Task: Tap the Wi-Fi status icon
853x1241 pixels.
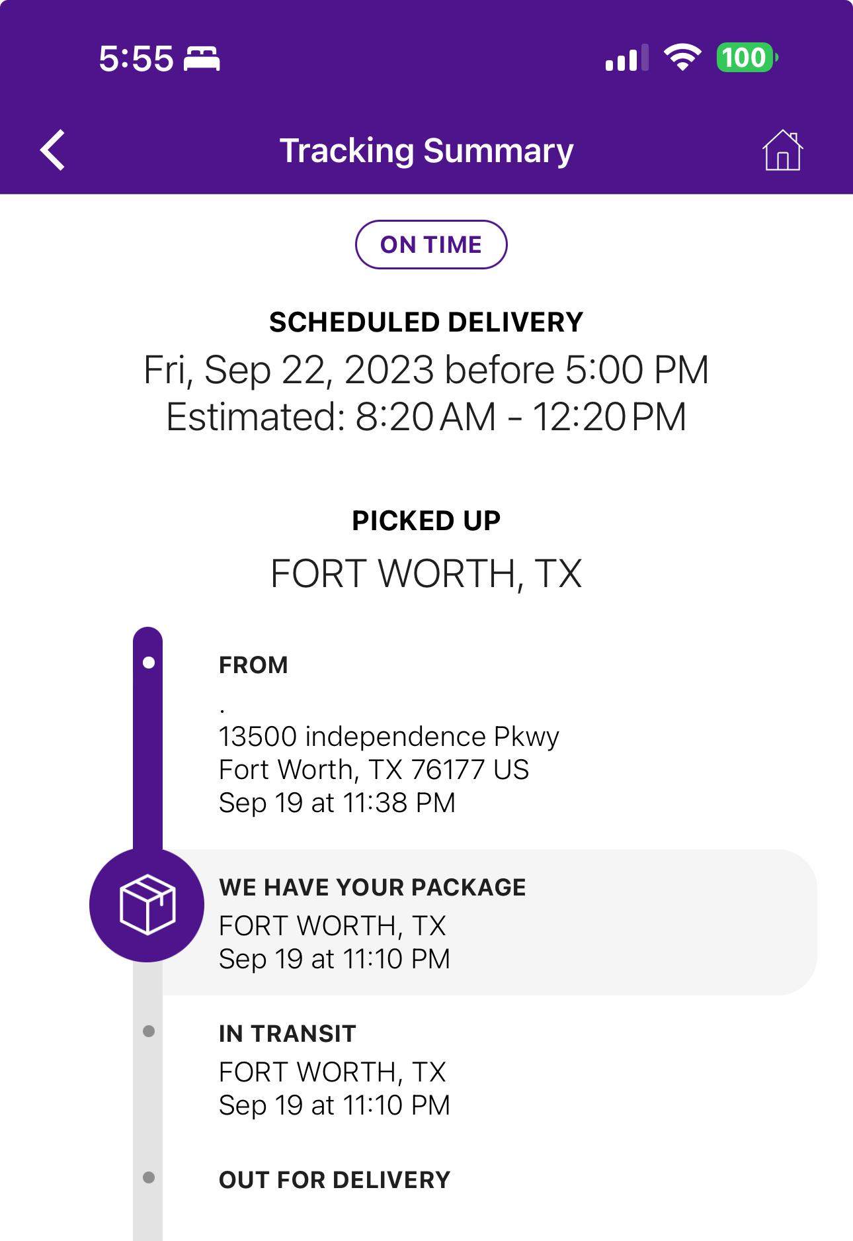Action: [682, 58]
